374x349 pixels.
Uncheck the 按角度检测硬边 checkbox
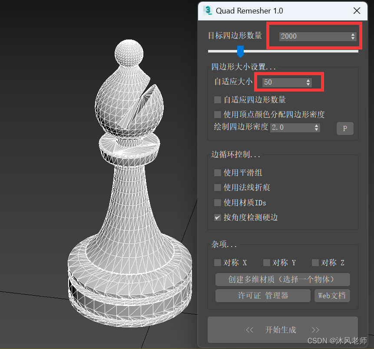point(218,217)
